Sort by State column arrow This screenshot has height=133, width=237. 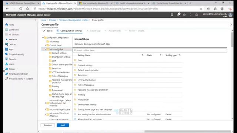tap(161, 55)
